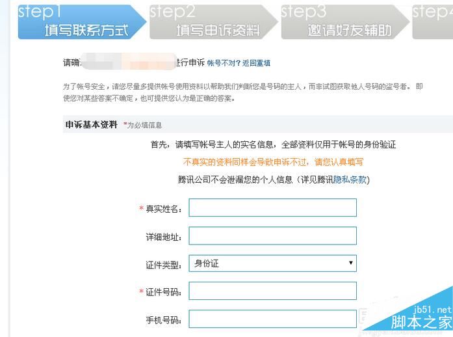The height and width of the screenshot is (337, 453).
Task: Focus the 真实姓名 input field
Action: coord(272,208)
